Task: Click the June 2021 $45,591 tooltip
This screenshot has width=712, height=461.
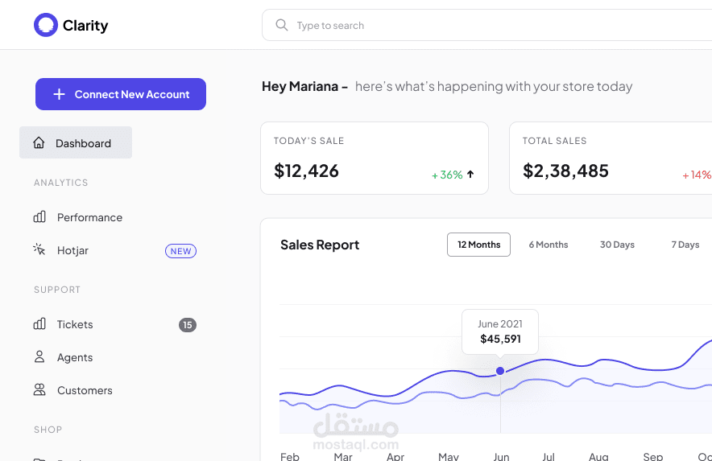Action: (x=500, y=331)
